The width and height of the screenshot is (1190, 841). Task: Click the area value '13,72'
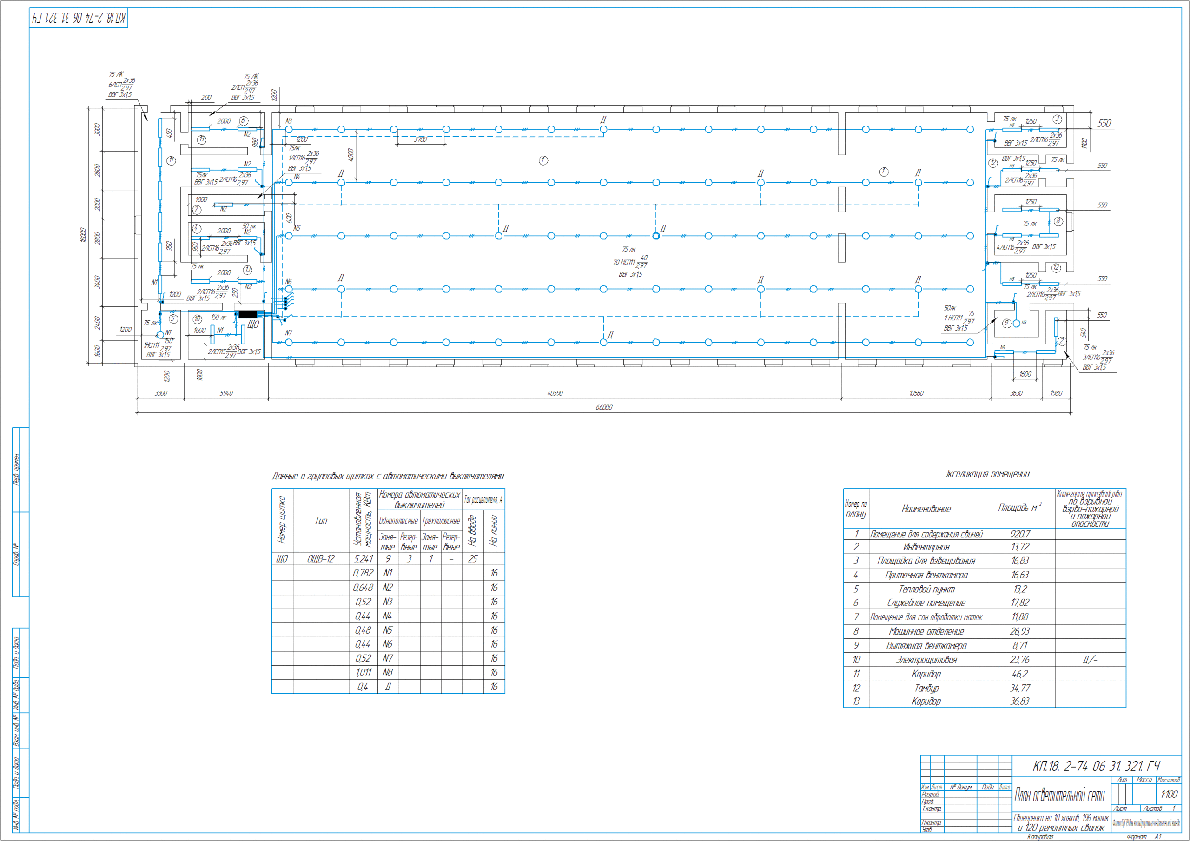[x=1019, y=547]
